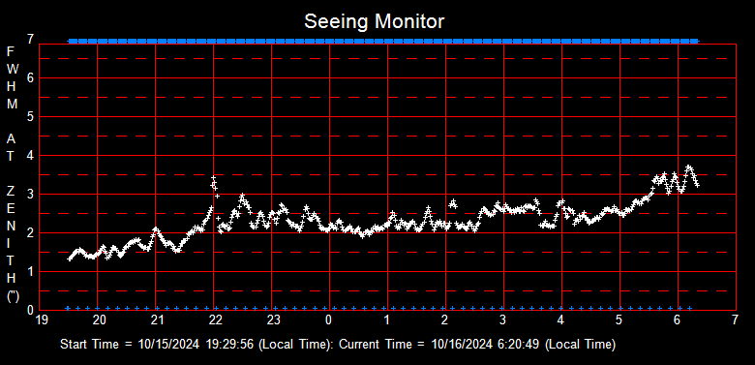
Task: Click the x-axis hour label 0
Action: pyautogui.click(x=328, y=319)
